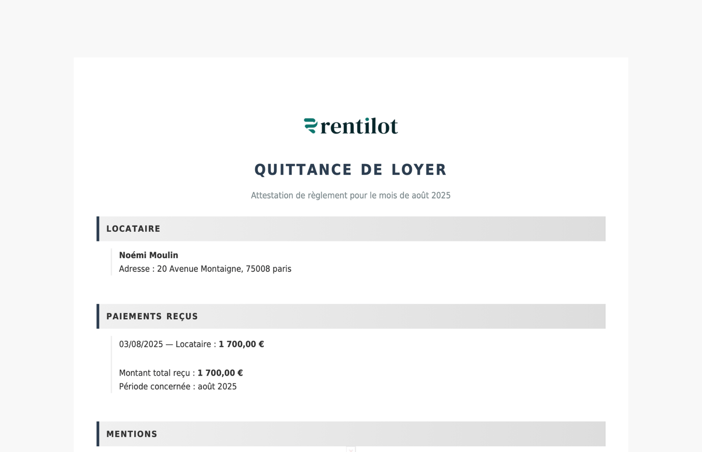Click the Quittance de Loyer title
Viewport: 702px width, 452px height.
pos(351,170)
